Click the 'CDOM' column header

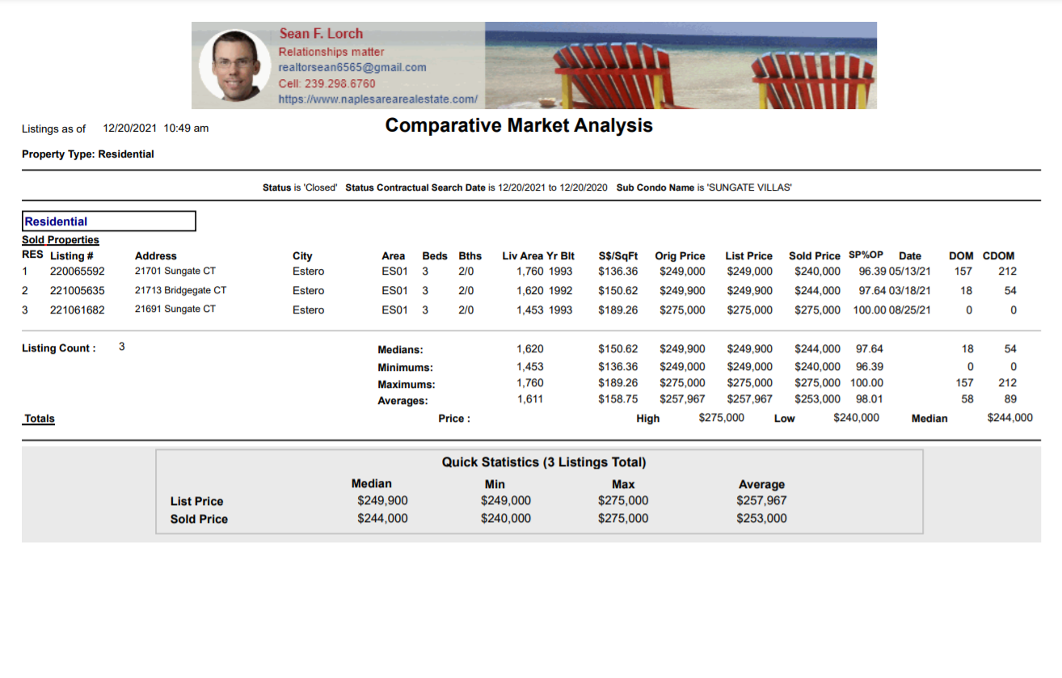point(998,256)
